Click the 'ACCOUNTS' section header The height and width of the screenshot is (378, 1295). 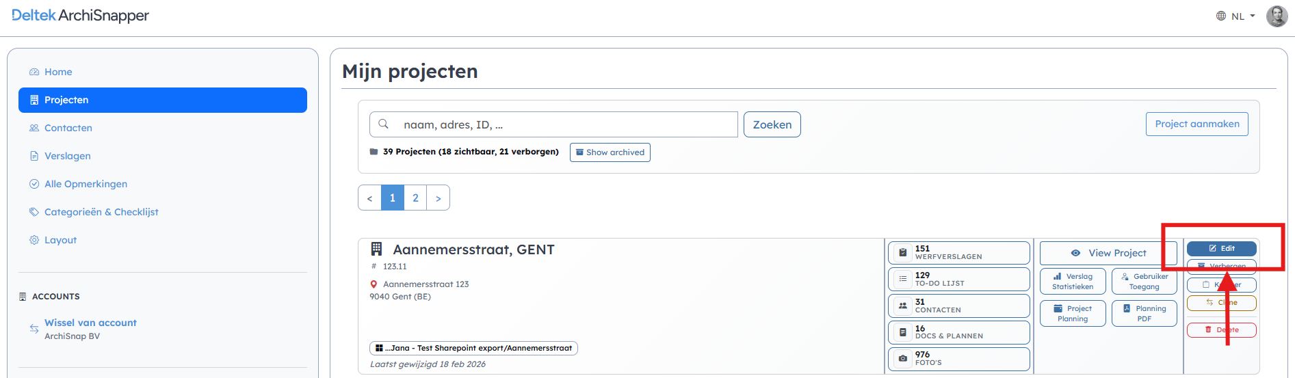[x=55, y=297]
